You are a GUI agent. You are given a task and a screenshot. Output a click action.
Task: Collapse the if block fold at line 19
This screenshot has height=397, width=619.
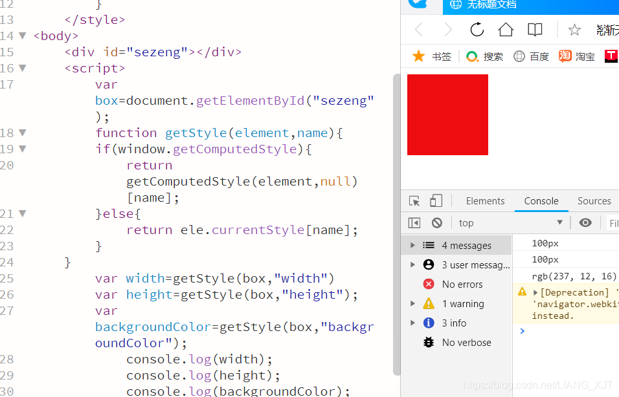[x=23, y=149]
